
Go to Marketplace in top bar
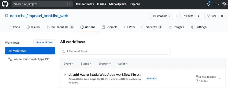(118, 4)
